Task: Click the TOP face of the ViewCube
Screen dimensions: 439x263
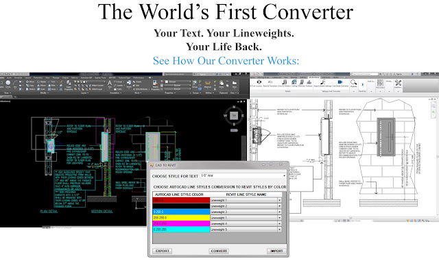Action: pyautogui.click(x=234, y=116)
